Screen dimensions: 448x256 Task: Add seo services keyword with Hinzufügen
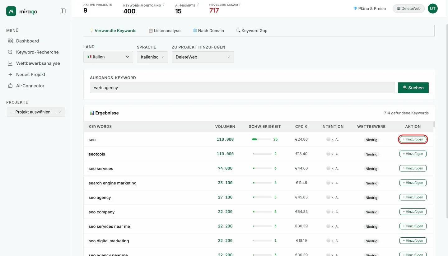(413, 168)
